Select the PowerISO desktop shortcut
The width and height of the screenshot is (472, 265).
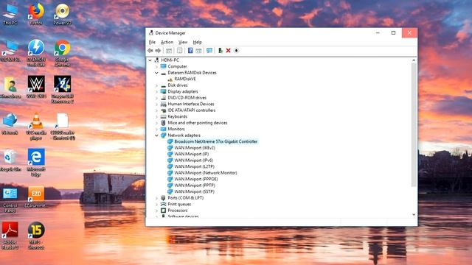62,14
